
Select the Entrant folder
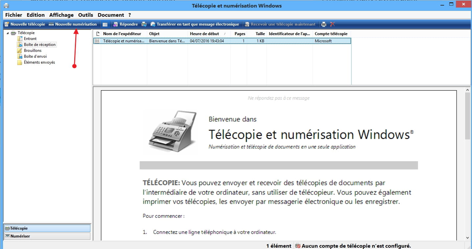coord(30,39)
